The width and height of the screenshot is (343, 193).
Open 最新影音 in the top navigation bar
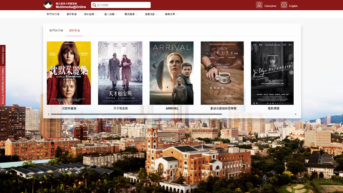72,14
